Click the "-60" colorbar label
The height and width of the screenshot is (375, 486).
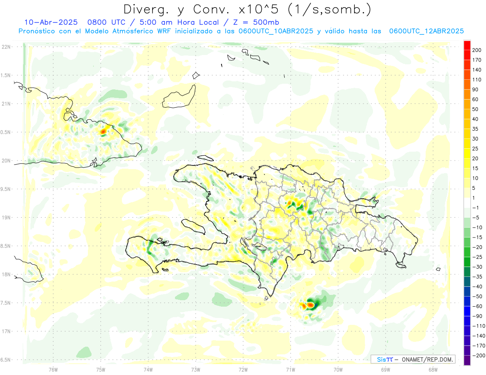coord(477,306)
